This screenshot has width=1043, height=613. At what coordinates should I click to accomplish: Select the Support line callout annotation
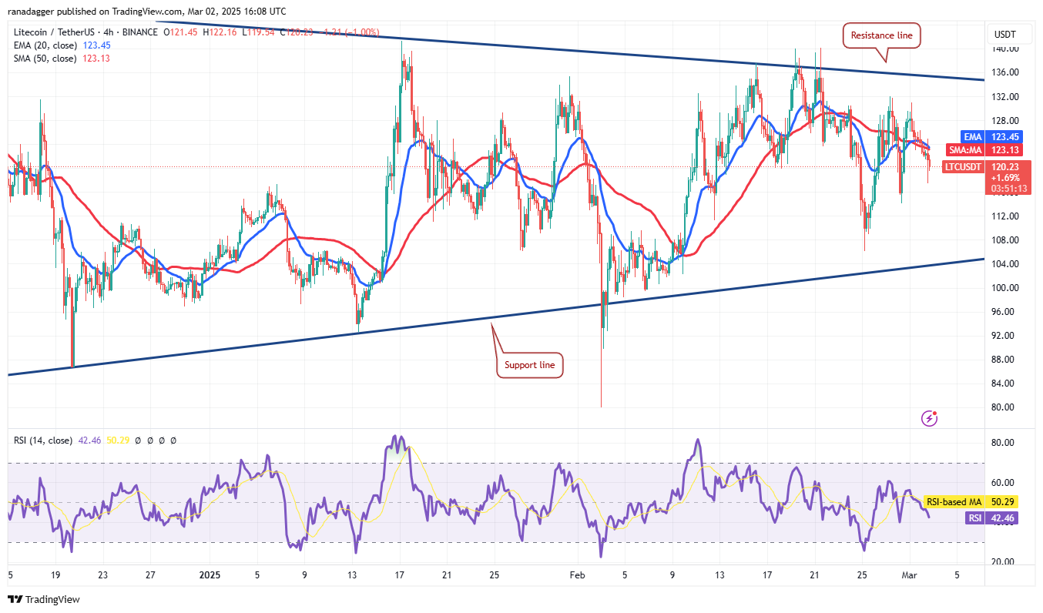click(529, 365)
